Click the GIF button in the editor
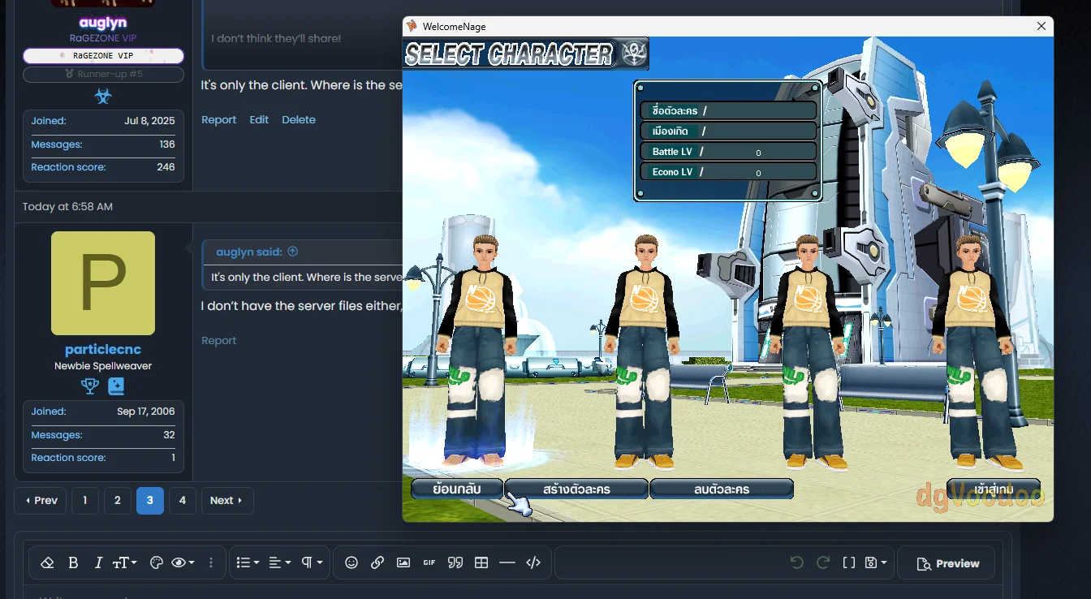The height and width of the screenshot is (599, 1091). coord(429,562)
